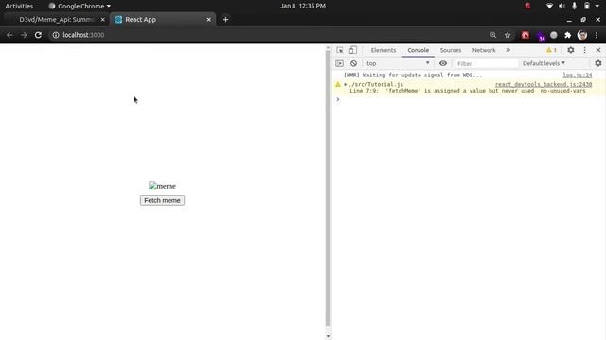This screenshot has height=340, width=606.
Task: Show more DevTools tabs chevron
Action: pyautogui.click(x=508, y=50)
